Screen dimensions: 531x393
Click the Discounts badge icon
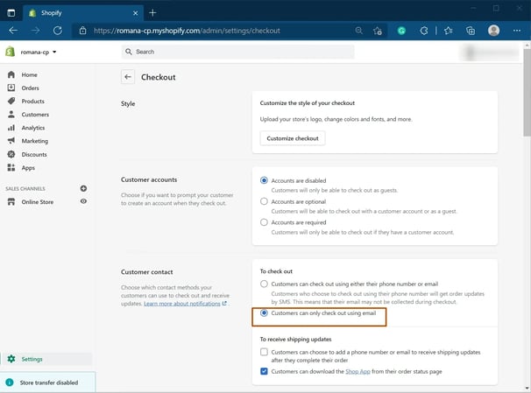[x=11, y=154]
